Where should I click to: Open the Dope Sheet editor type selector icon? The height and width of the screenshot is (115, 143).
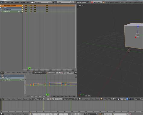coord(2,73)
